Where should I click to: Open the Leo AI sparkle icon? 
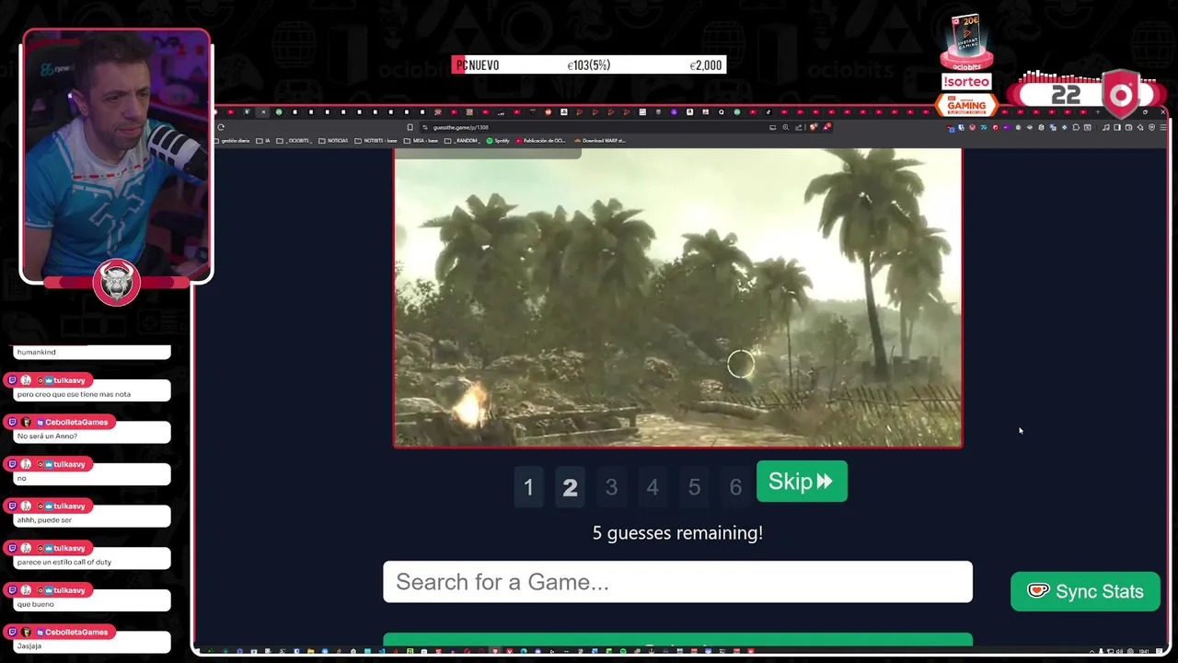(1140, 127)
